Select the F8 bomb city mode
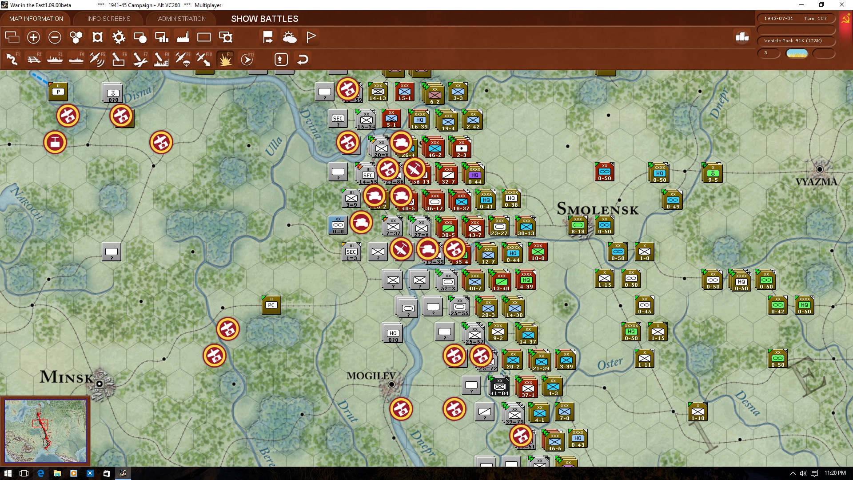The width and height of the screenshot is (853, 480). pos(161,59)
